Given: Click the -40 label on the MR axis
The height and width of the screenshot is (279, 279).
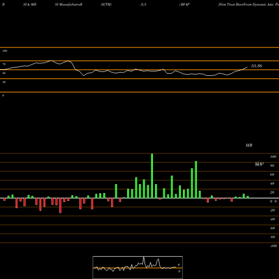Looking at the screenshot, I should (x=272, y=219).
